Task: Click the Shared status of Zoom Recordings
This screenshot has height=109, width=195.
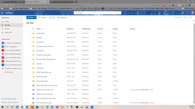Action: pos(115,81)
